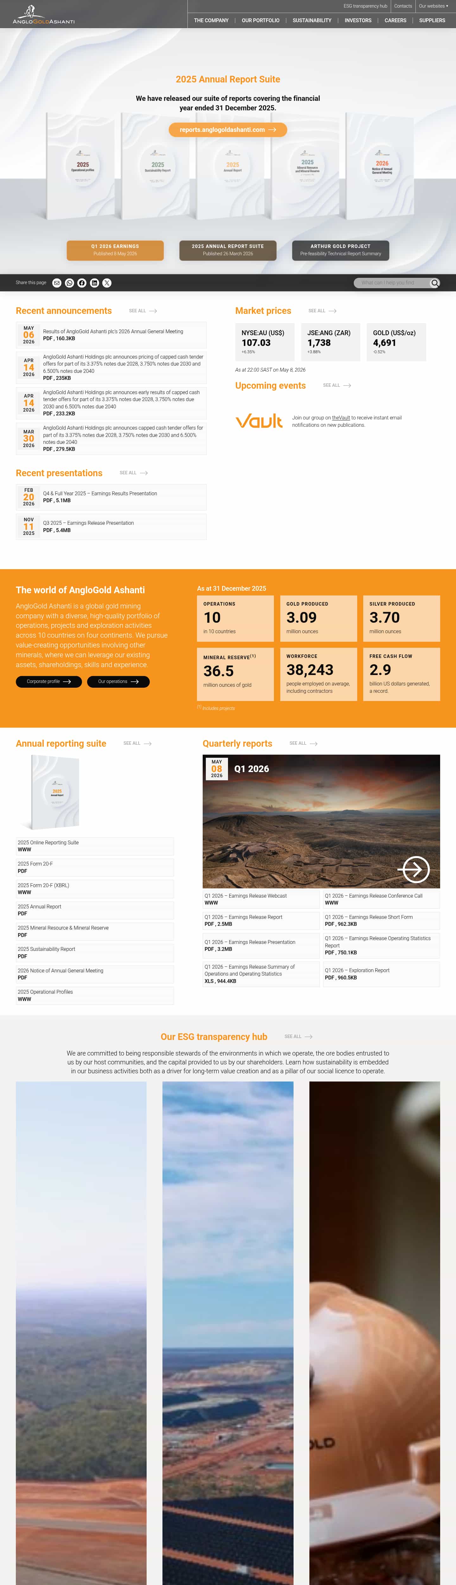Open 2025 Form 20-F PDF

95,867
